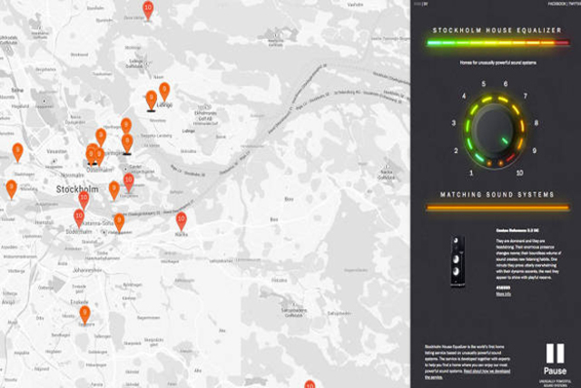Click the Unusually Powerful Sound Systems logo text
Screen dimensions: 581x388
(x=555, y=383)
